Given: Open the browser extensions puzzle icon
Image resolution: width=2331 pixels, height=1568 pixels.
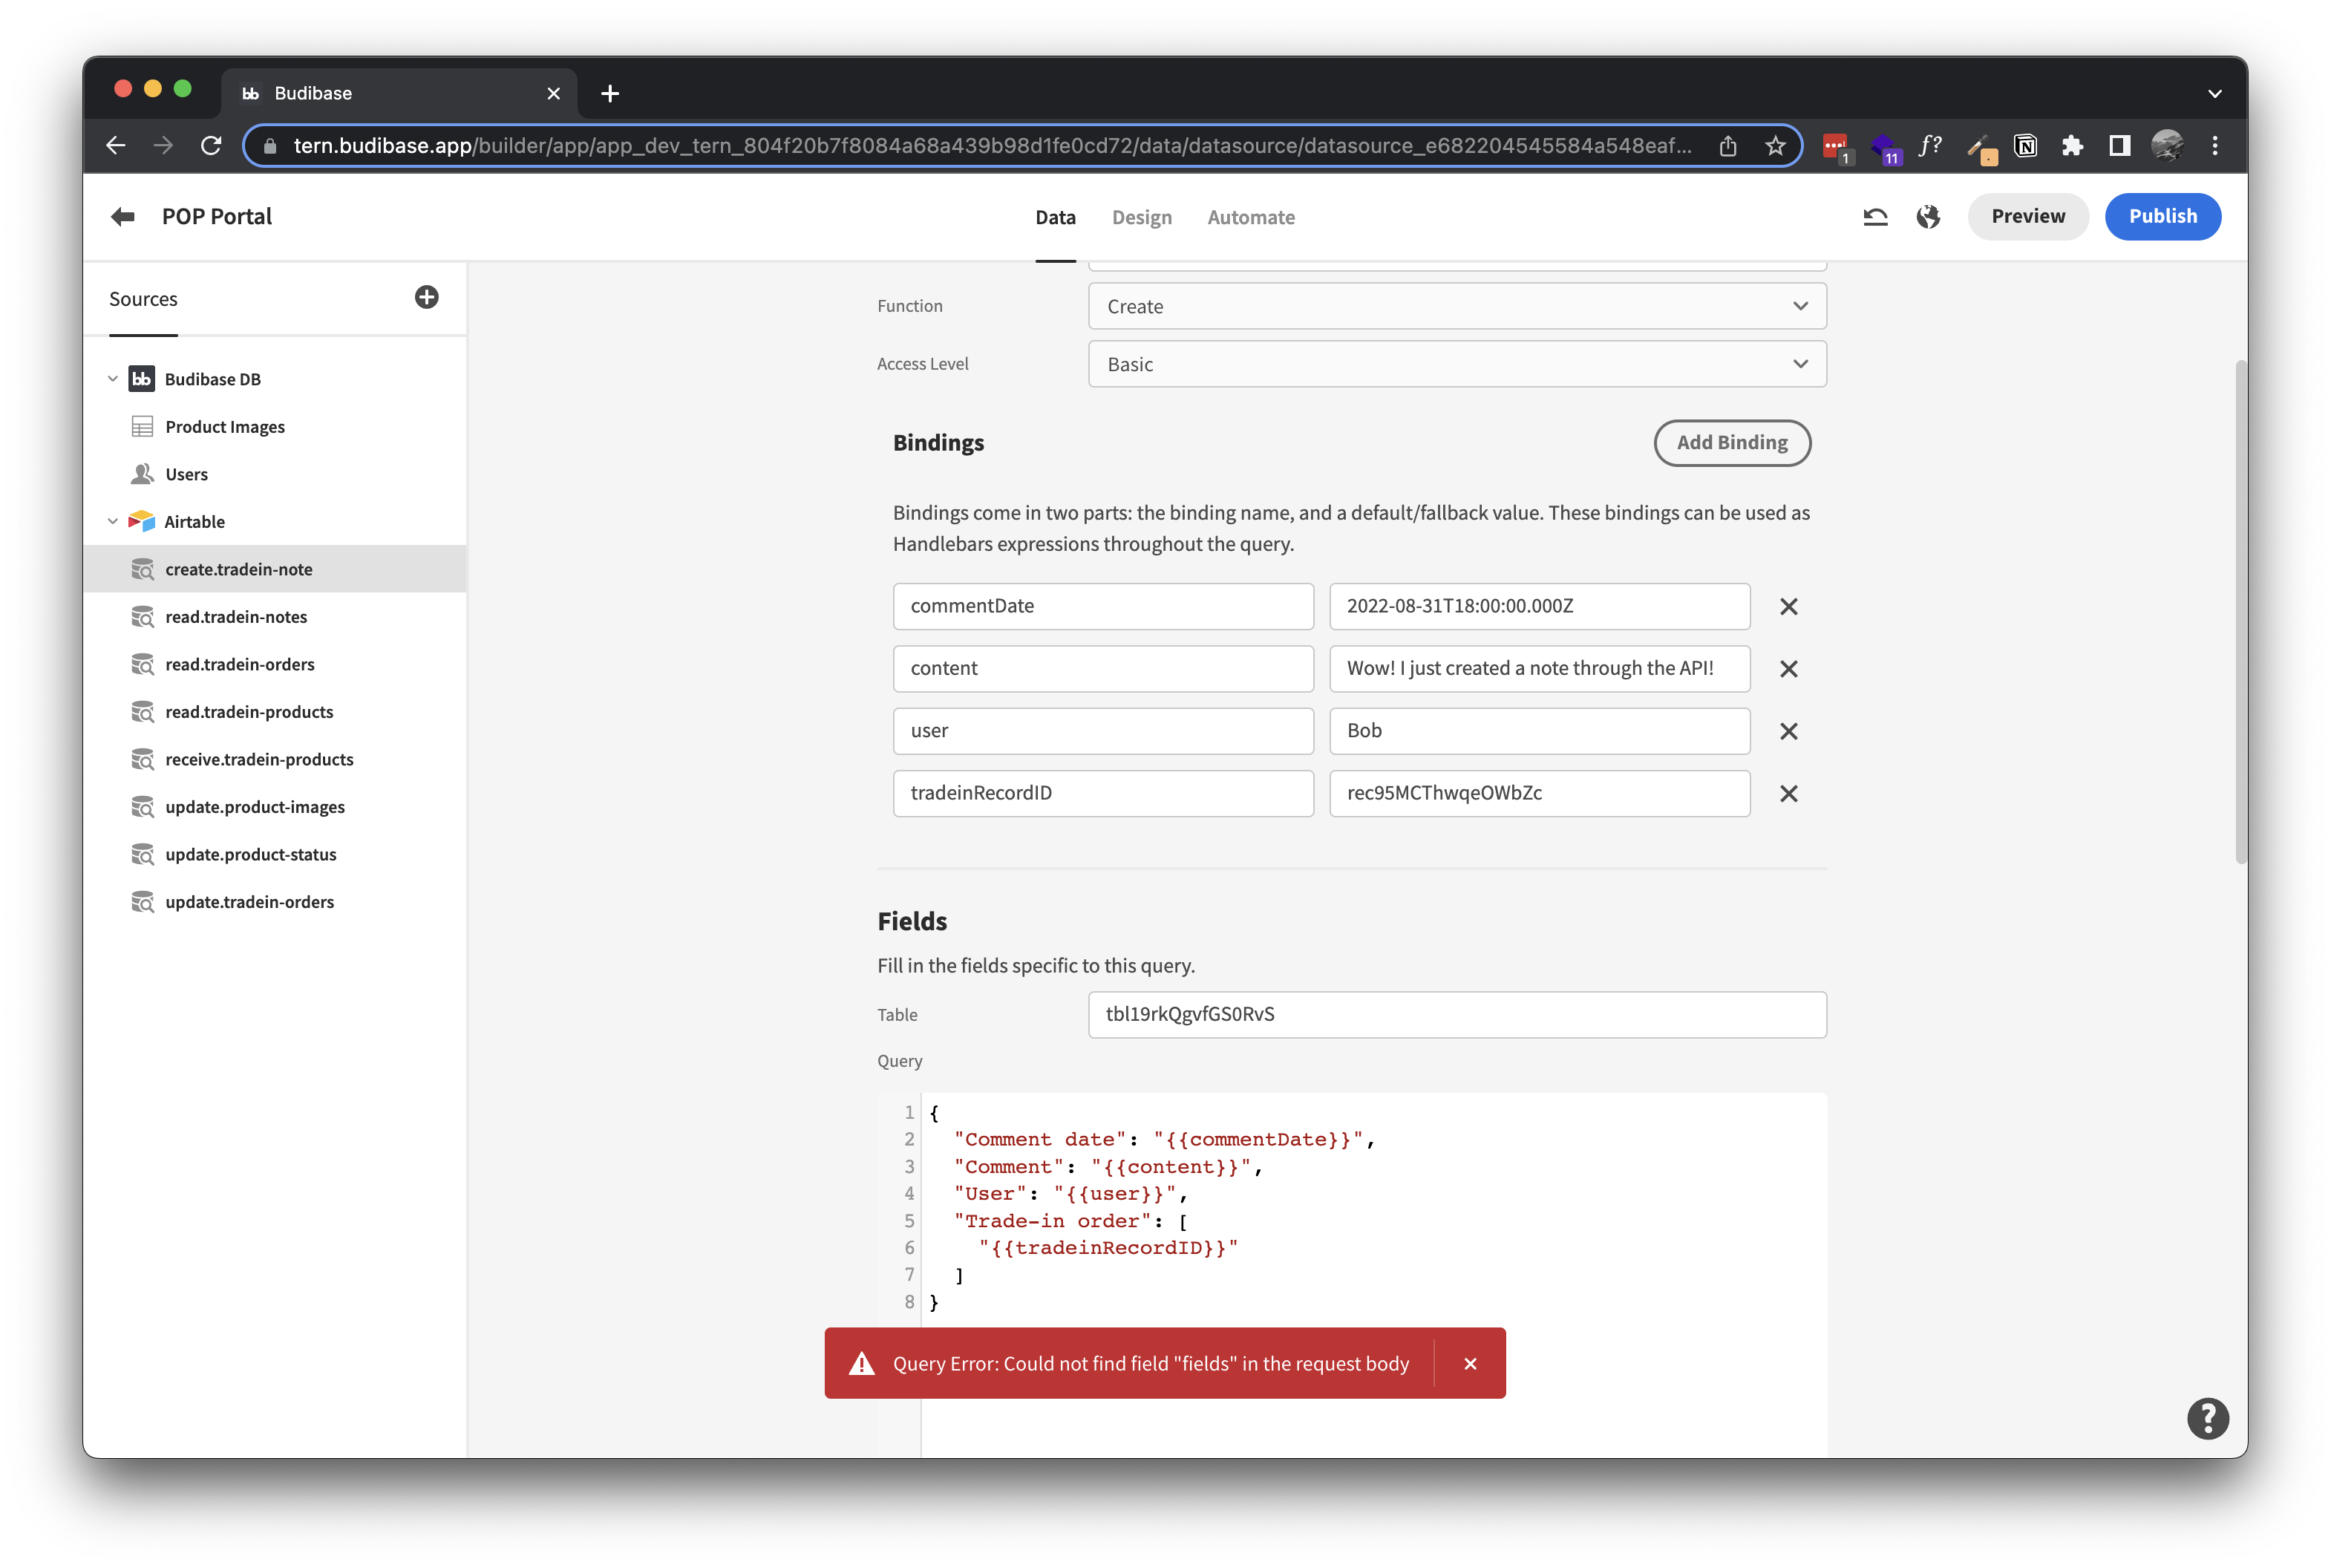Looking at the screenshot, I should [x=2072, y=146].
